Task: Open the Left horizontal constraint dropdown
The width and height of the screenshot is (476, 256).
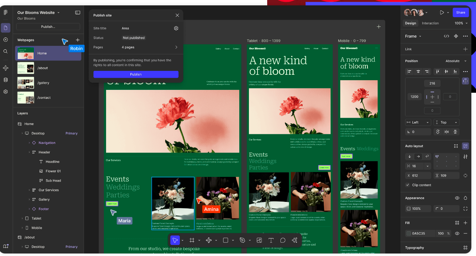Action: [418, 122]
